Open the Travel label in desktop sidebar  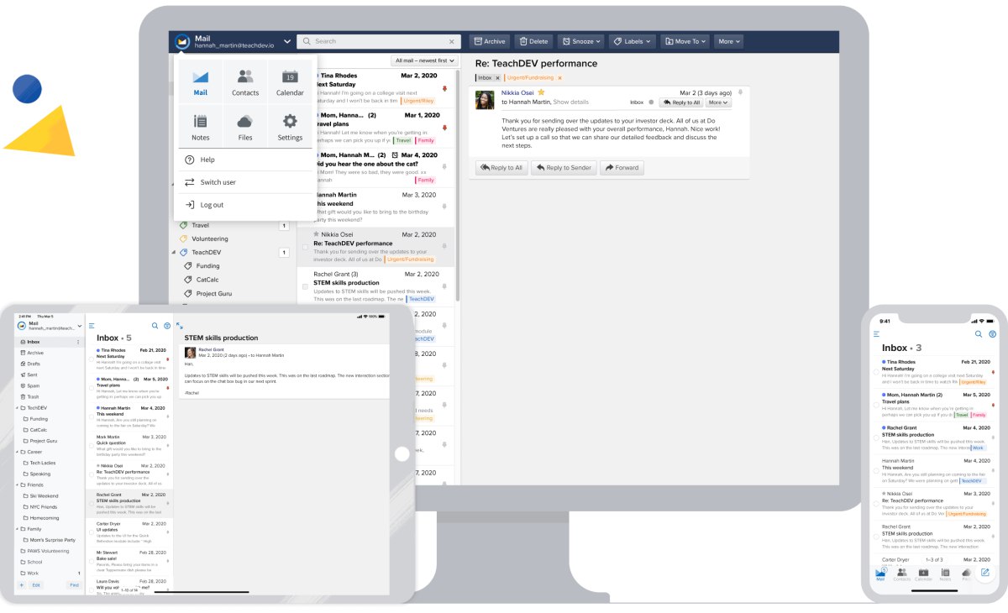pyautogui.click(x=200, y=225)
